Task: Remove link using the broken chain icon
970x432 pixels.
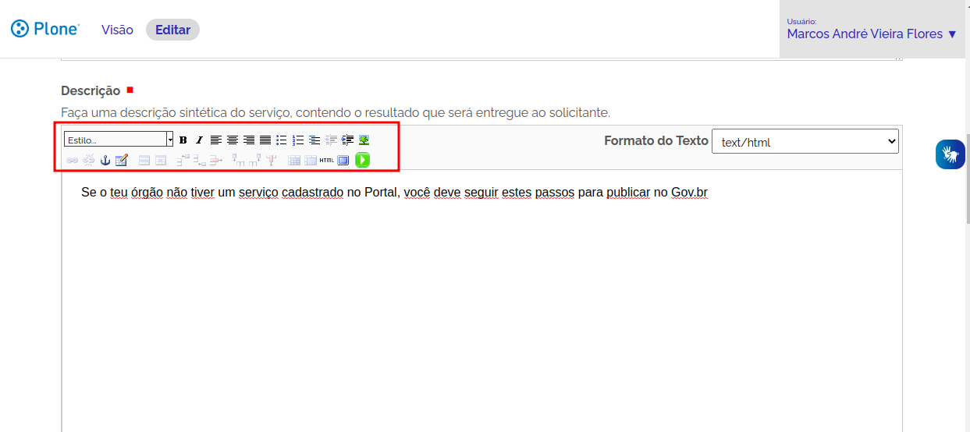Action: 89,160
